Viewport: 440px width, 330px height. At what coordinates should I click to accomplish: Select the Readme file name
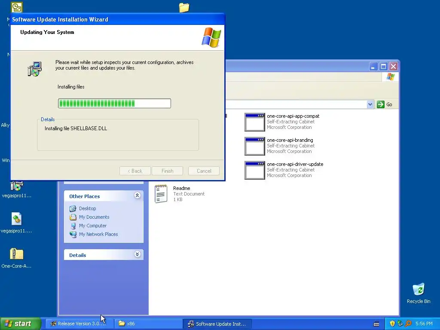(182, 188)
